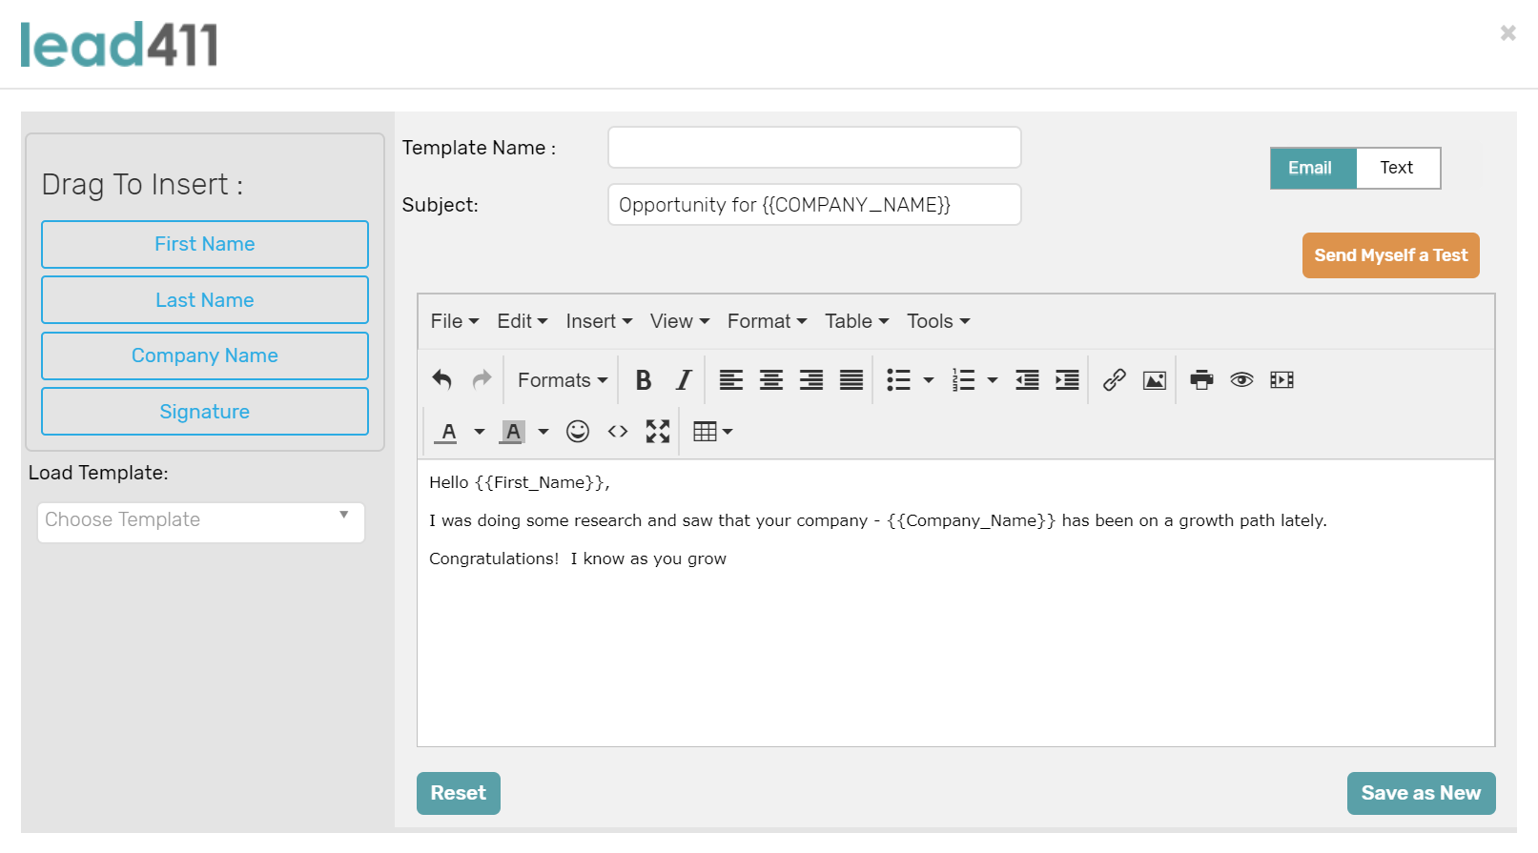
Task: Toggle bold formatting in editor
Action: (x=644, y=380)
